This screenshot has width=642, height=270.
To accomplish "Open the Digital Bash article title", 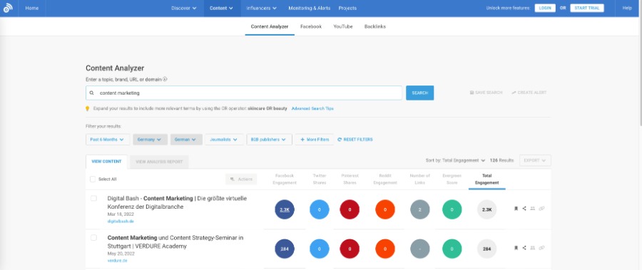I will tap(178, 202).
